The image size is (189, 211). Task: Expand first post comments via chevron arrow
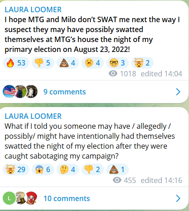(x=178, y=92)
